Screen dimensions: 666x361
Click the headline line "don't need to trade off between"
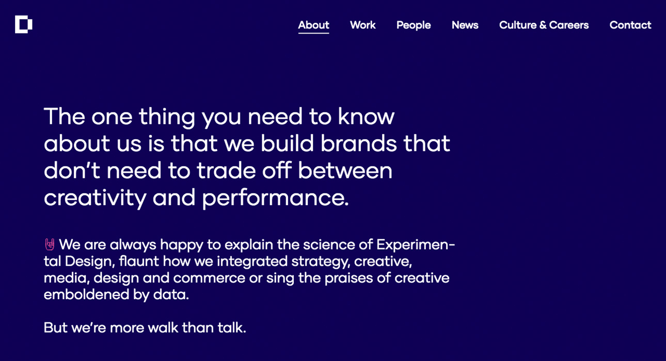pyautogui.click(x=218, y=171)
